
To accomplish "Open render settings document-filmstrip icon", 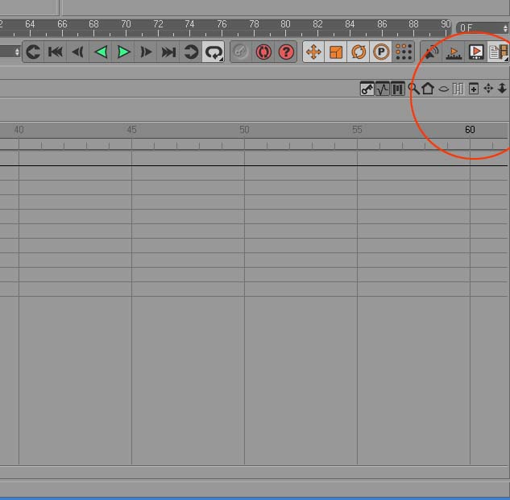I will coord(499,52).
